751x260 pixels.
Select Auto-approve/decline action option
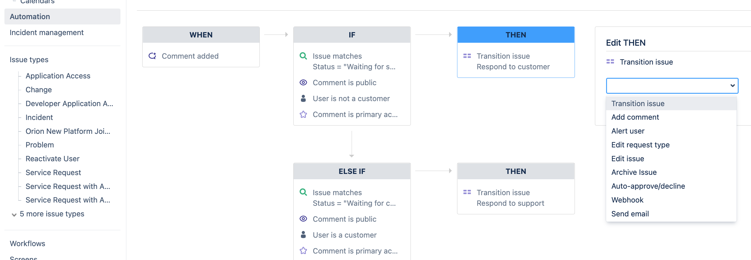[648, 186]
